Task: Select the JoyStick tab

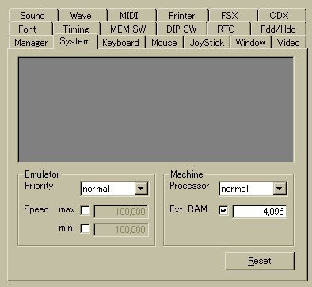Action: tap(207, 43)
